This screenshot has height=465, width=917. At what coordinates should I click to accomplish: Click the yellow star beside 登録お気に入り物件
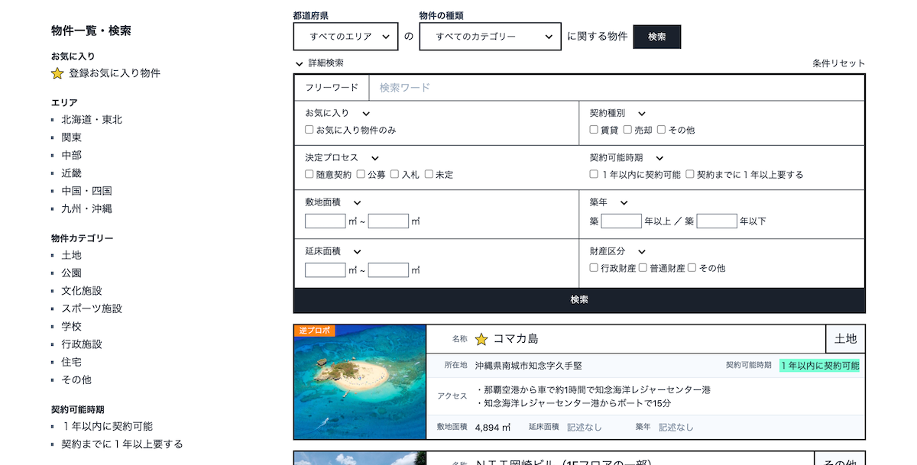pyautogui.click(x=57, y=74)
